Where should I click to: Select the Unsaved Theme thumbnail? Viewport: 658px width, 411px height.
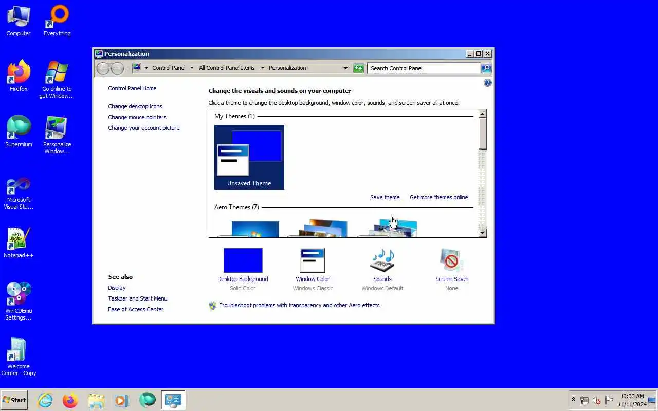tap(249, 157)
